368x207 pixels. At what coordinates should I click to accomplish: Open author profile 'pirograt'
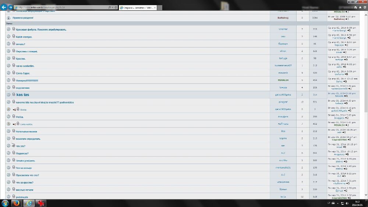coord(283,102)
